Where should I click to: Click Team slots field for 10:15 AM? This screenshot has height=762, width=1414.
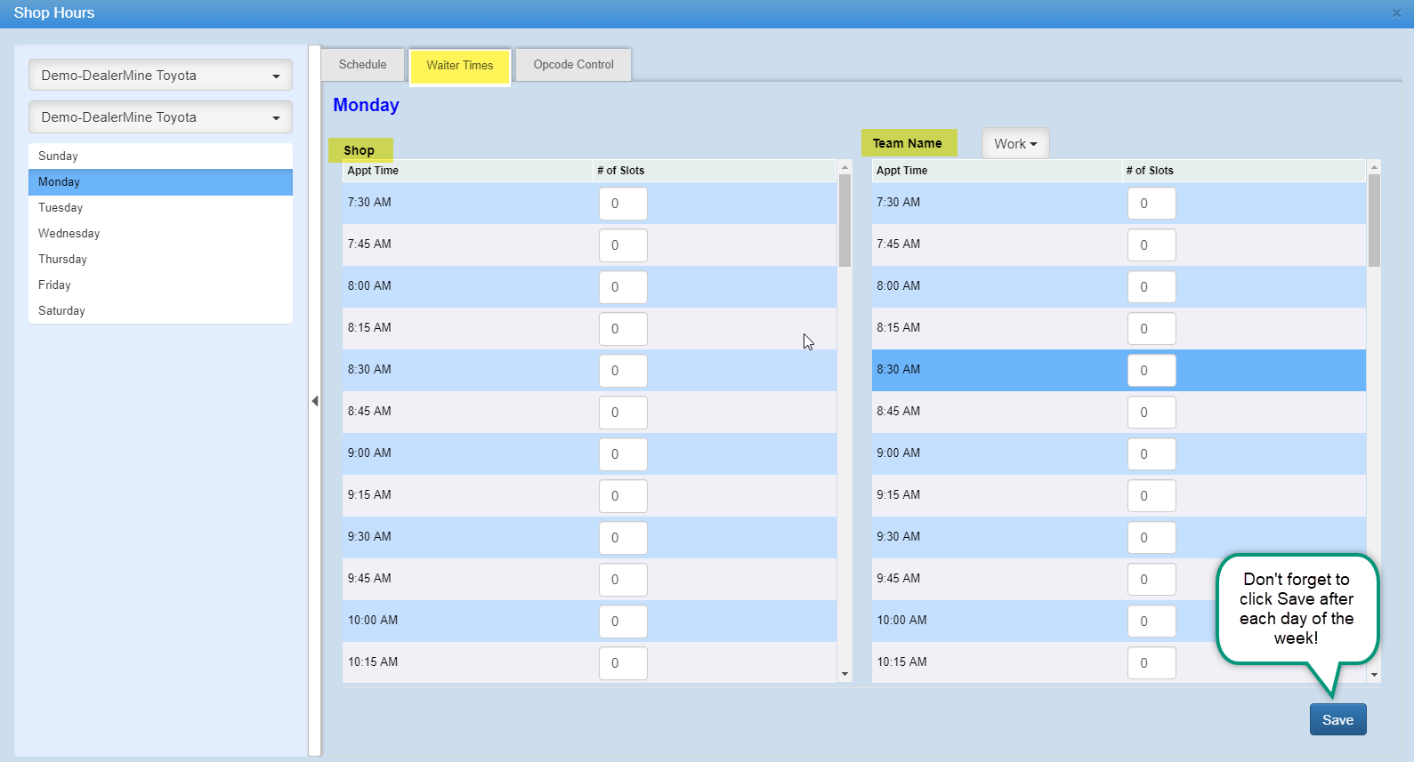click(x=1151, y=663)
